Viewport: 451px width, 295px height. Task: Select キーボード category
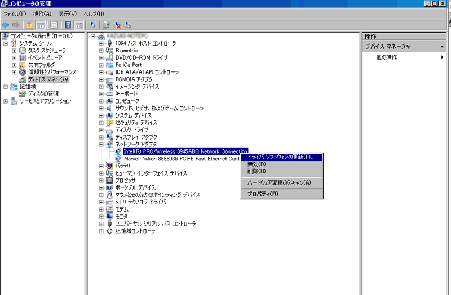point(126,93)
